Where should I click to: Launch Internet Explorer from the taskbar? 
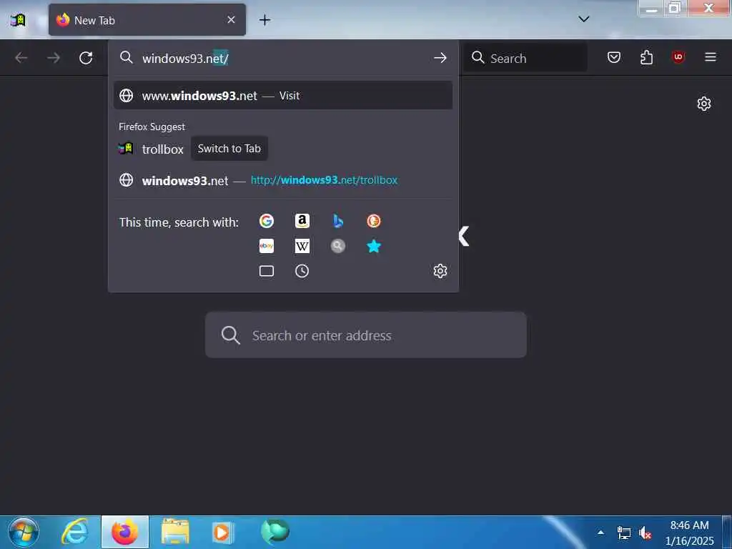click(74, 532)
